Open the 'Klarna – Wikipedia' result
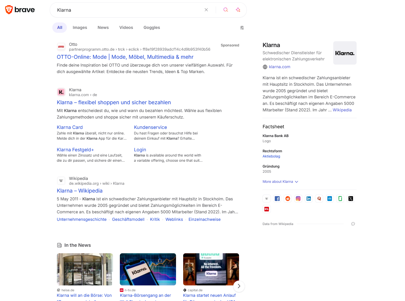The image size is (405, 301). point(80,191)
